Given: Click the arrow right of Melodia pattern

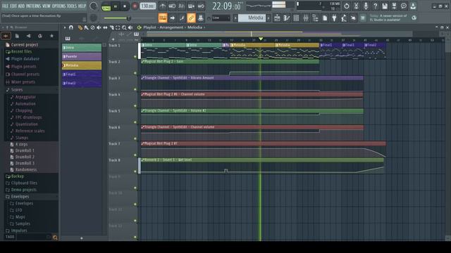Looking at the screenshot, I should pos(268,18).
